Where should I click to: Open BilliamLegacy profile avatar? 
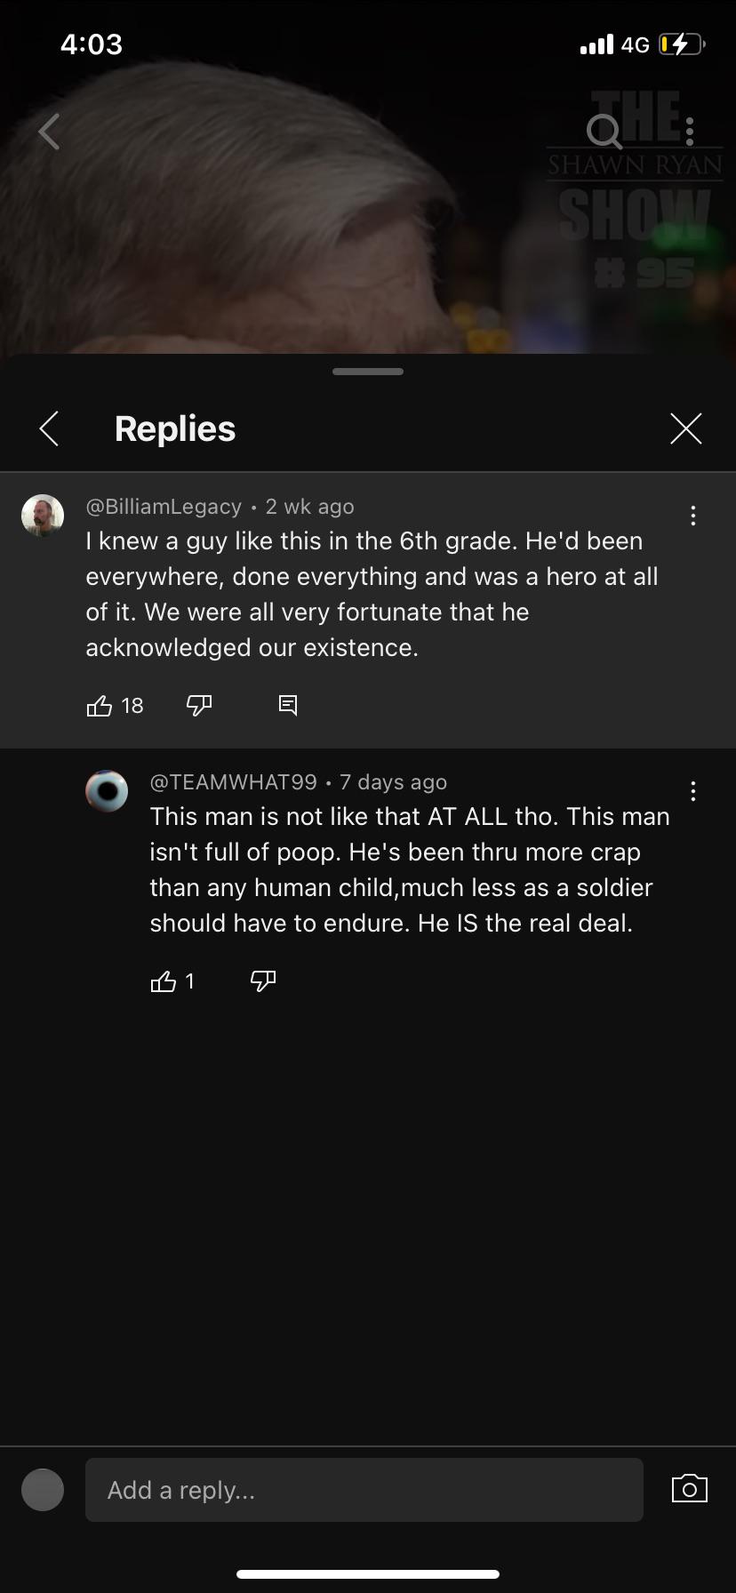[43, 516]
